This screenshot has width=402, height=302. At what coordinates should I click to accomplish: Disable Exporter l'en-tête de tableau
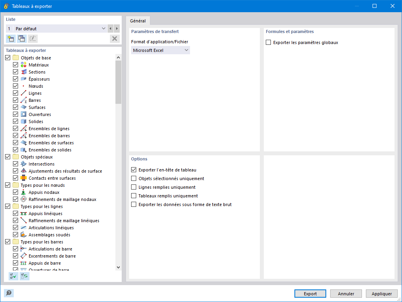click(133, 169)
